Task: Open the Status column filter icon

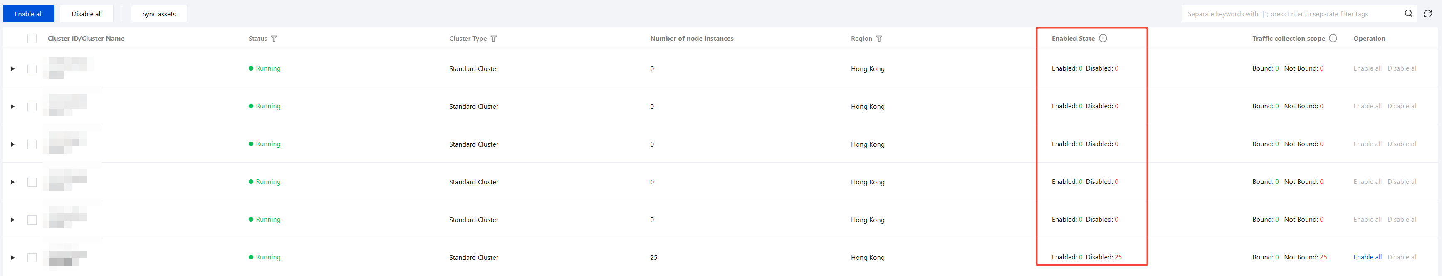Action: point(274,39)
